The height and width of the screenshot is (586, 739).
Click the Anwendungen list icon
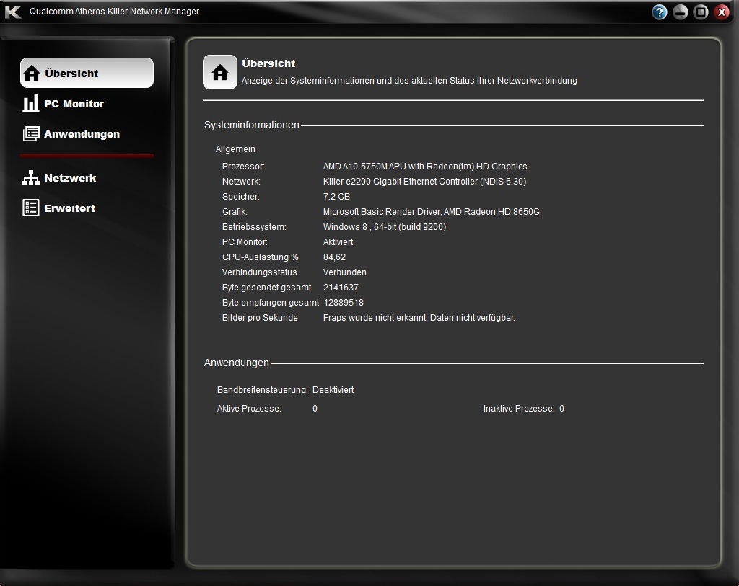[31, 133]
